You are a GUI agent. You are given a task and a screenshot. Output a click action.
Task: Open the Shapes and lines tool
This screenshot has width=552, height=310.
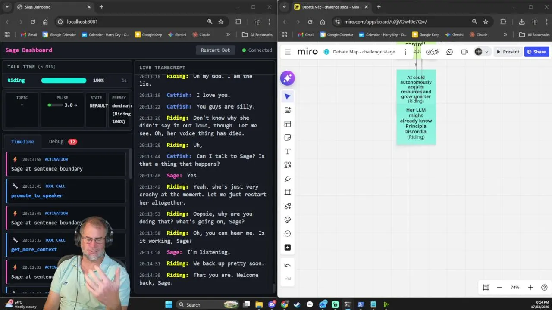(x=288, y=165)
